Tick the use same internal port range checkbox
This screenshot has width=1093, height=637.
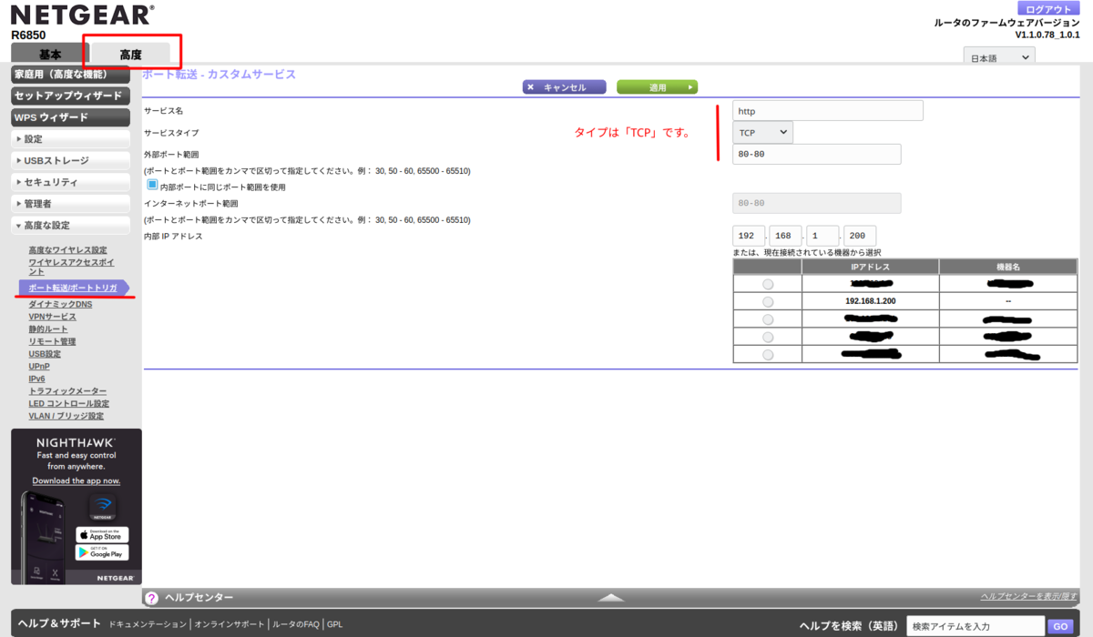coord(153,185)
